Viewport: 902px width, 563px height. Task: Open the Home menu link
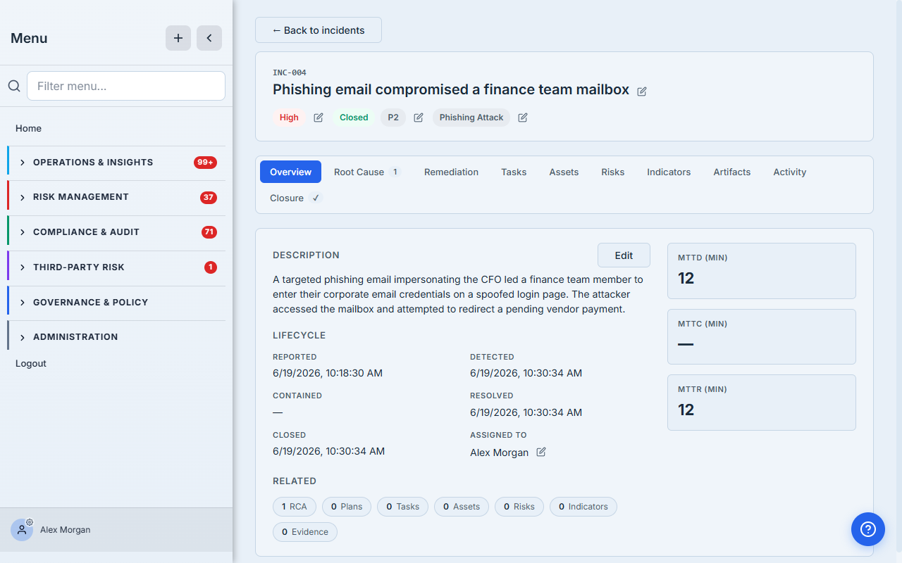[x=28, y=128]
